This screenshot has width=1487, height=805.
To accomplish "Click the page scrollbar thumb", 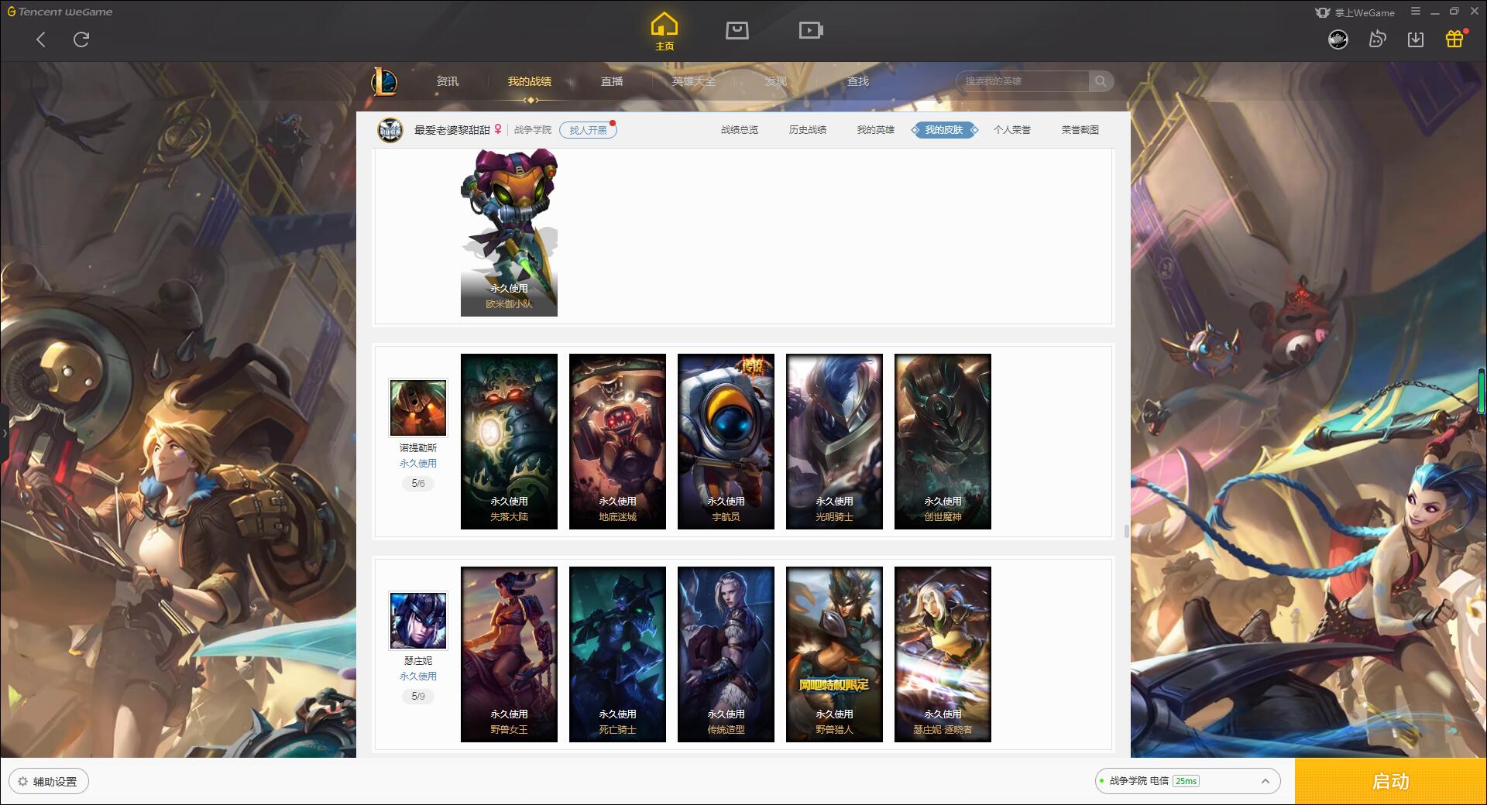I will [x=1126, y=531].
